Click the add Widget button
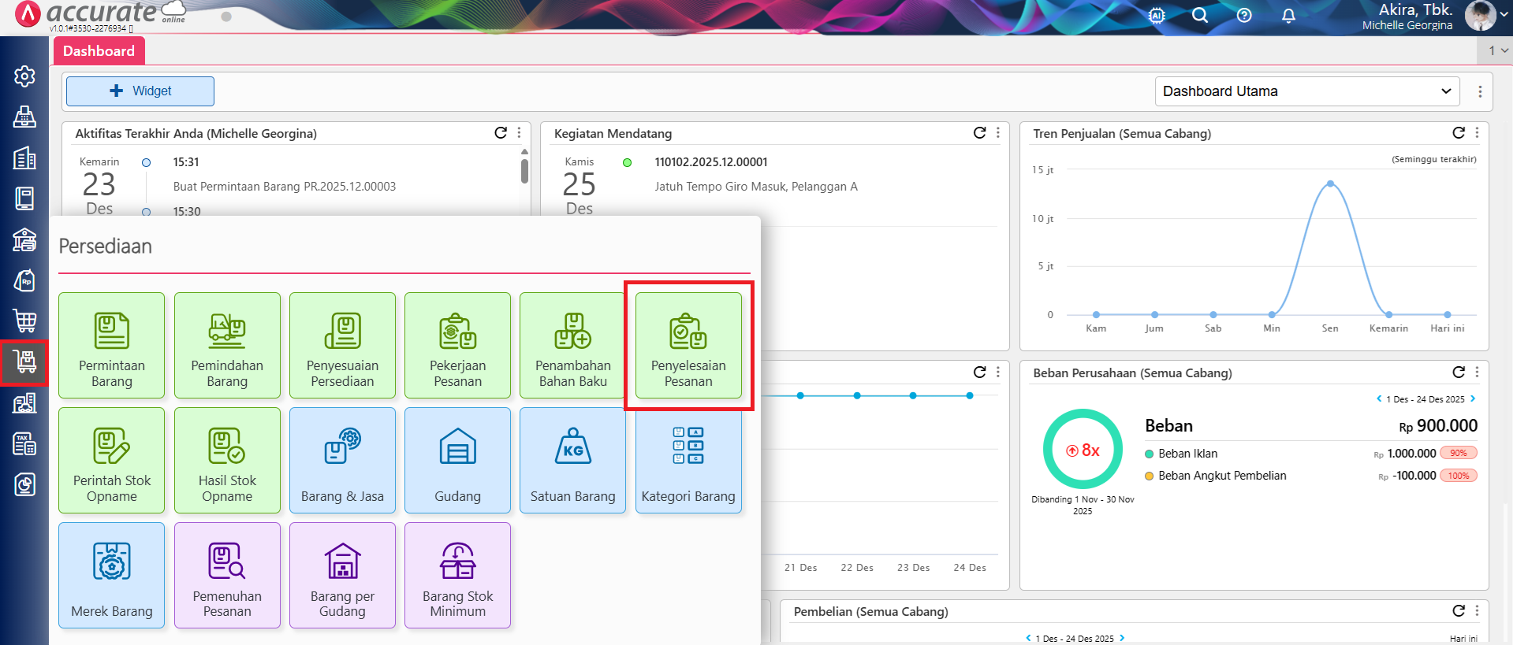Screen dimensions: 1513x645 pyautogui.click(x=140, y=91)
